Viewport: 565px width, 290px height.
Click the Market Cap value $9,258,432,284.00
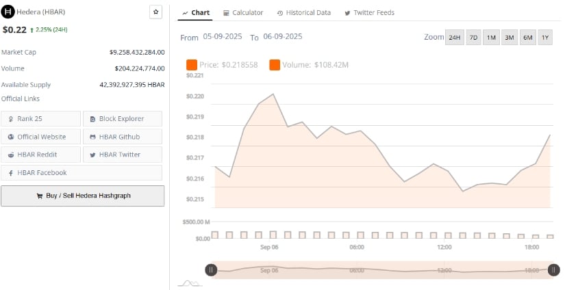tap(137, 52)
